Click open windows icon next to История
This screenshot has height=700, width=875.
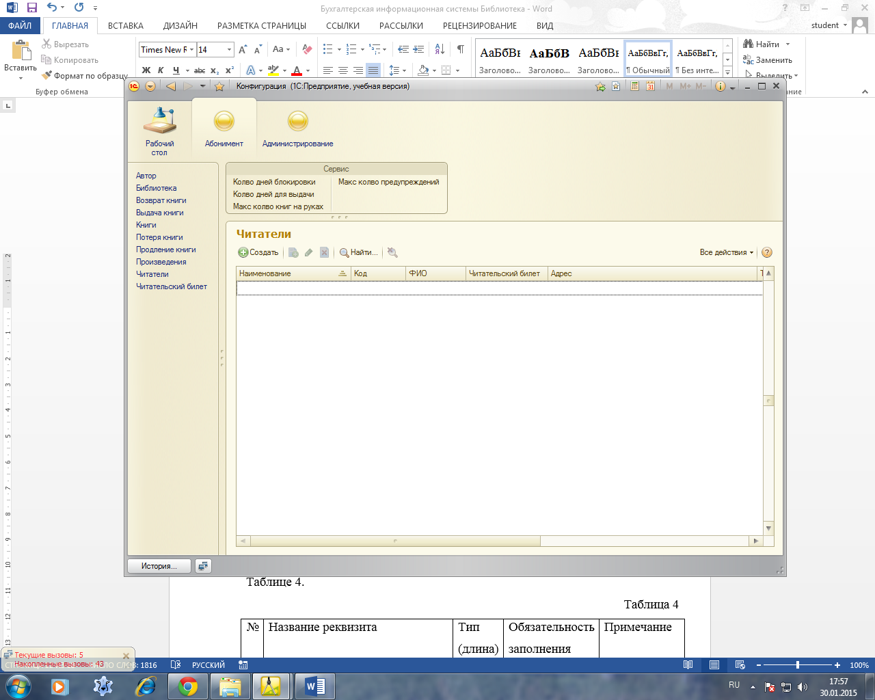tap(203, 566)
